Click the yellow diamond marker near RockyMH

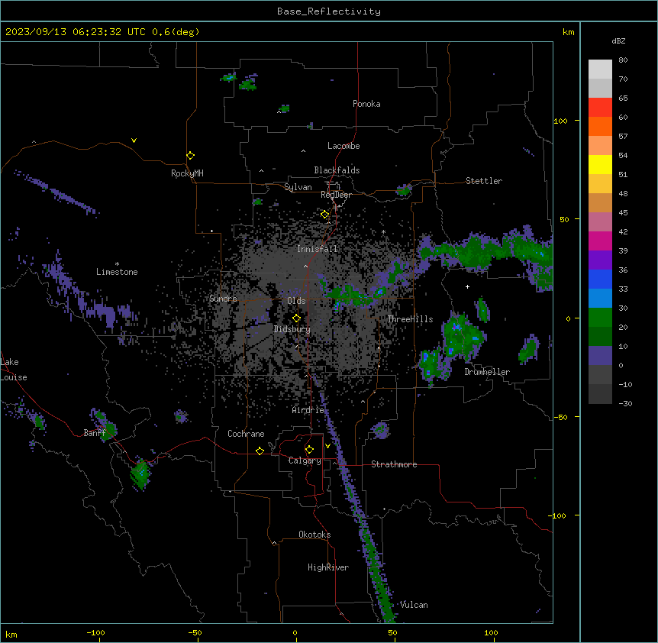coord(191,156)
